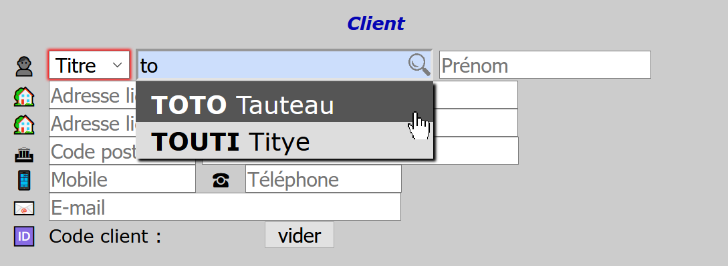728x266 pixels.
Task: Focus the Prénom input field
Action: 545,65
